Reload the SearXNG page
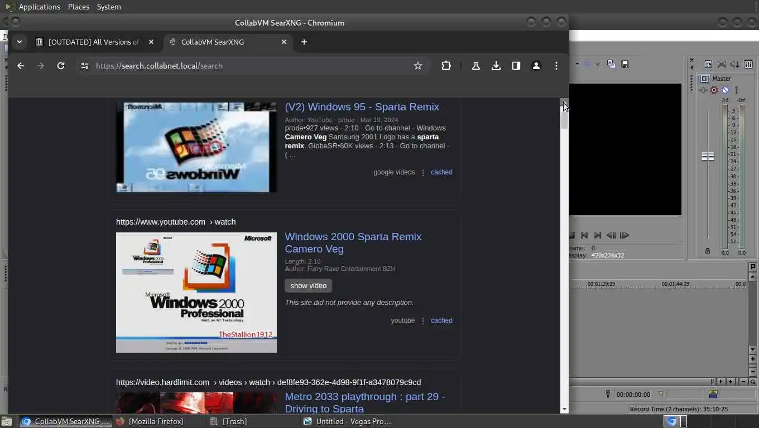This screenshot has height=428, width=759. coord(61,66)
